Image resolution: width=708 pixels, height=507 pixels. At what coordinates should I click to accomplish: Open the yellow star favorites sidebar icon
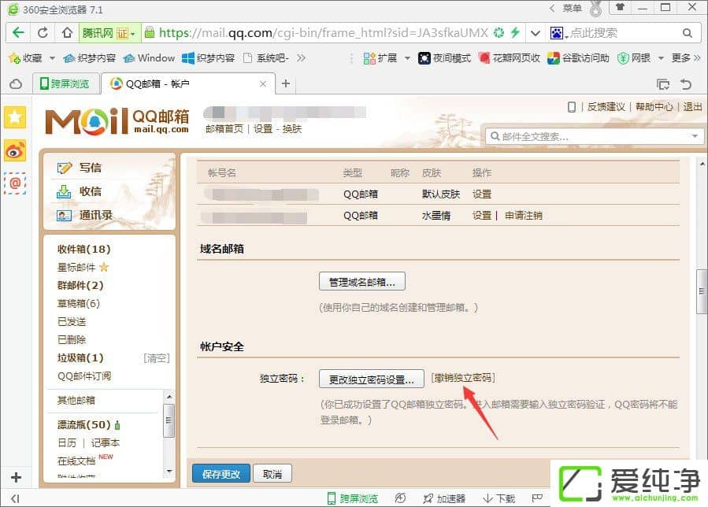tap(15, 117)
